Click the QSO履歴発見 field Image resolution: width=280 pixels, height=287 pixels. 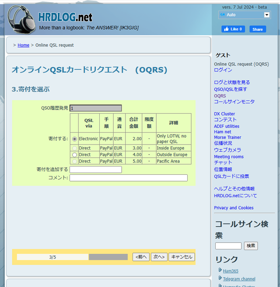pyautogui.click(x=95, y=108)
